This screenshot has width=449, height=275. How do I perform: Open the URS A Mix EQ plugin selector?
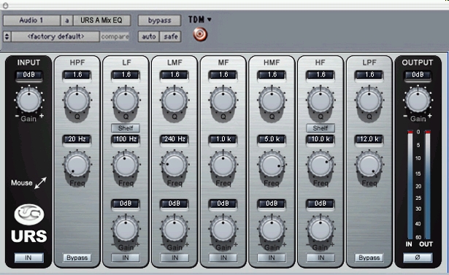click(102, 20)
